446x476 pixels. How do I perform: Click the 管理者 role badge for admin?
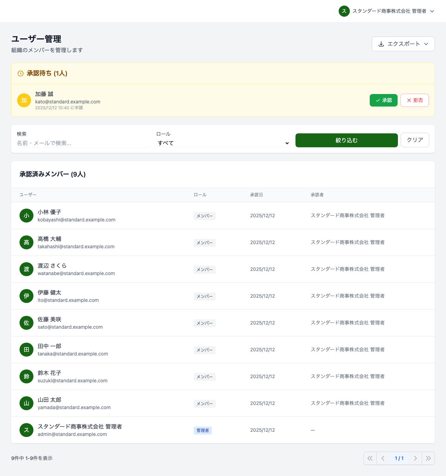tap(202, 430)
